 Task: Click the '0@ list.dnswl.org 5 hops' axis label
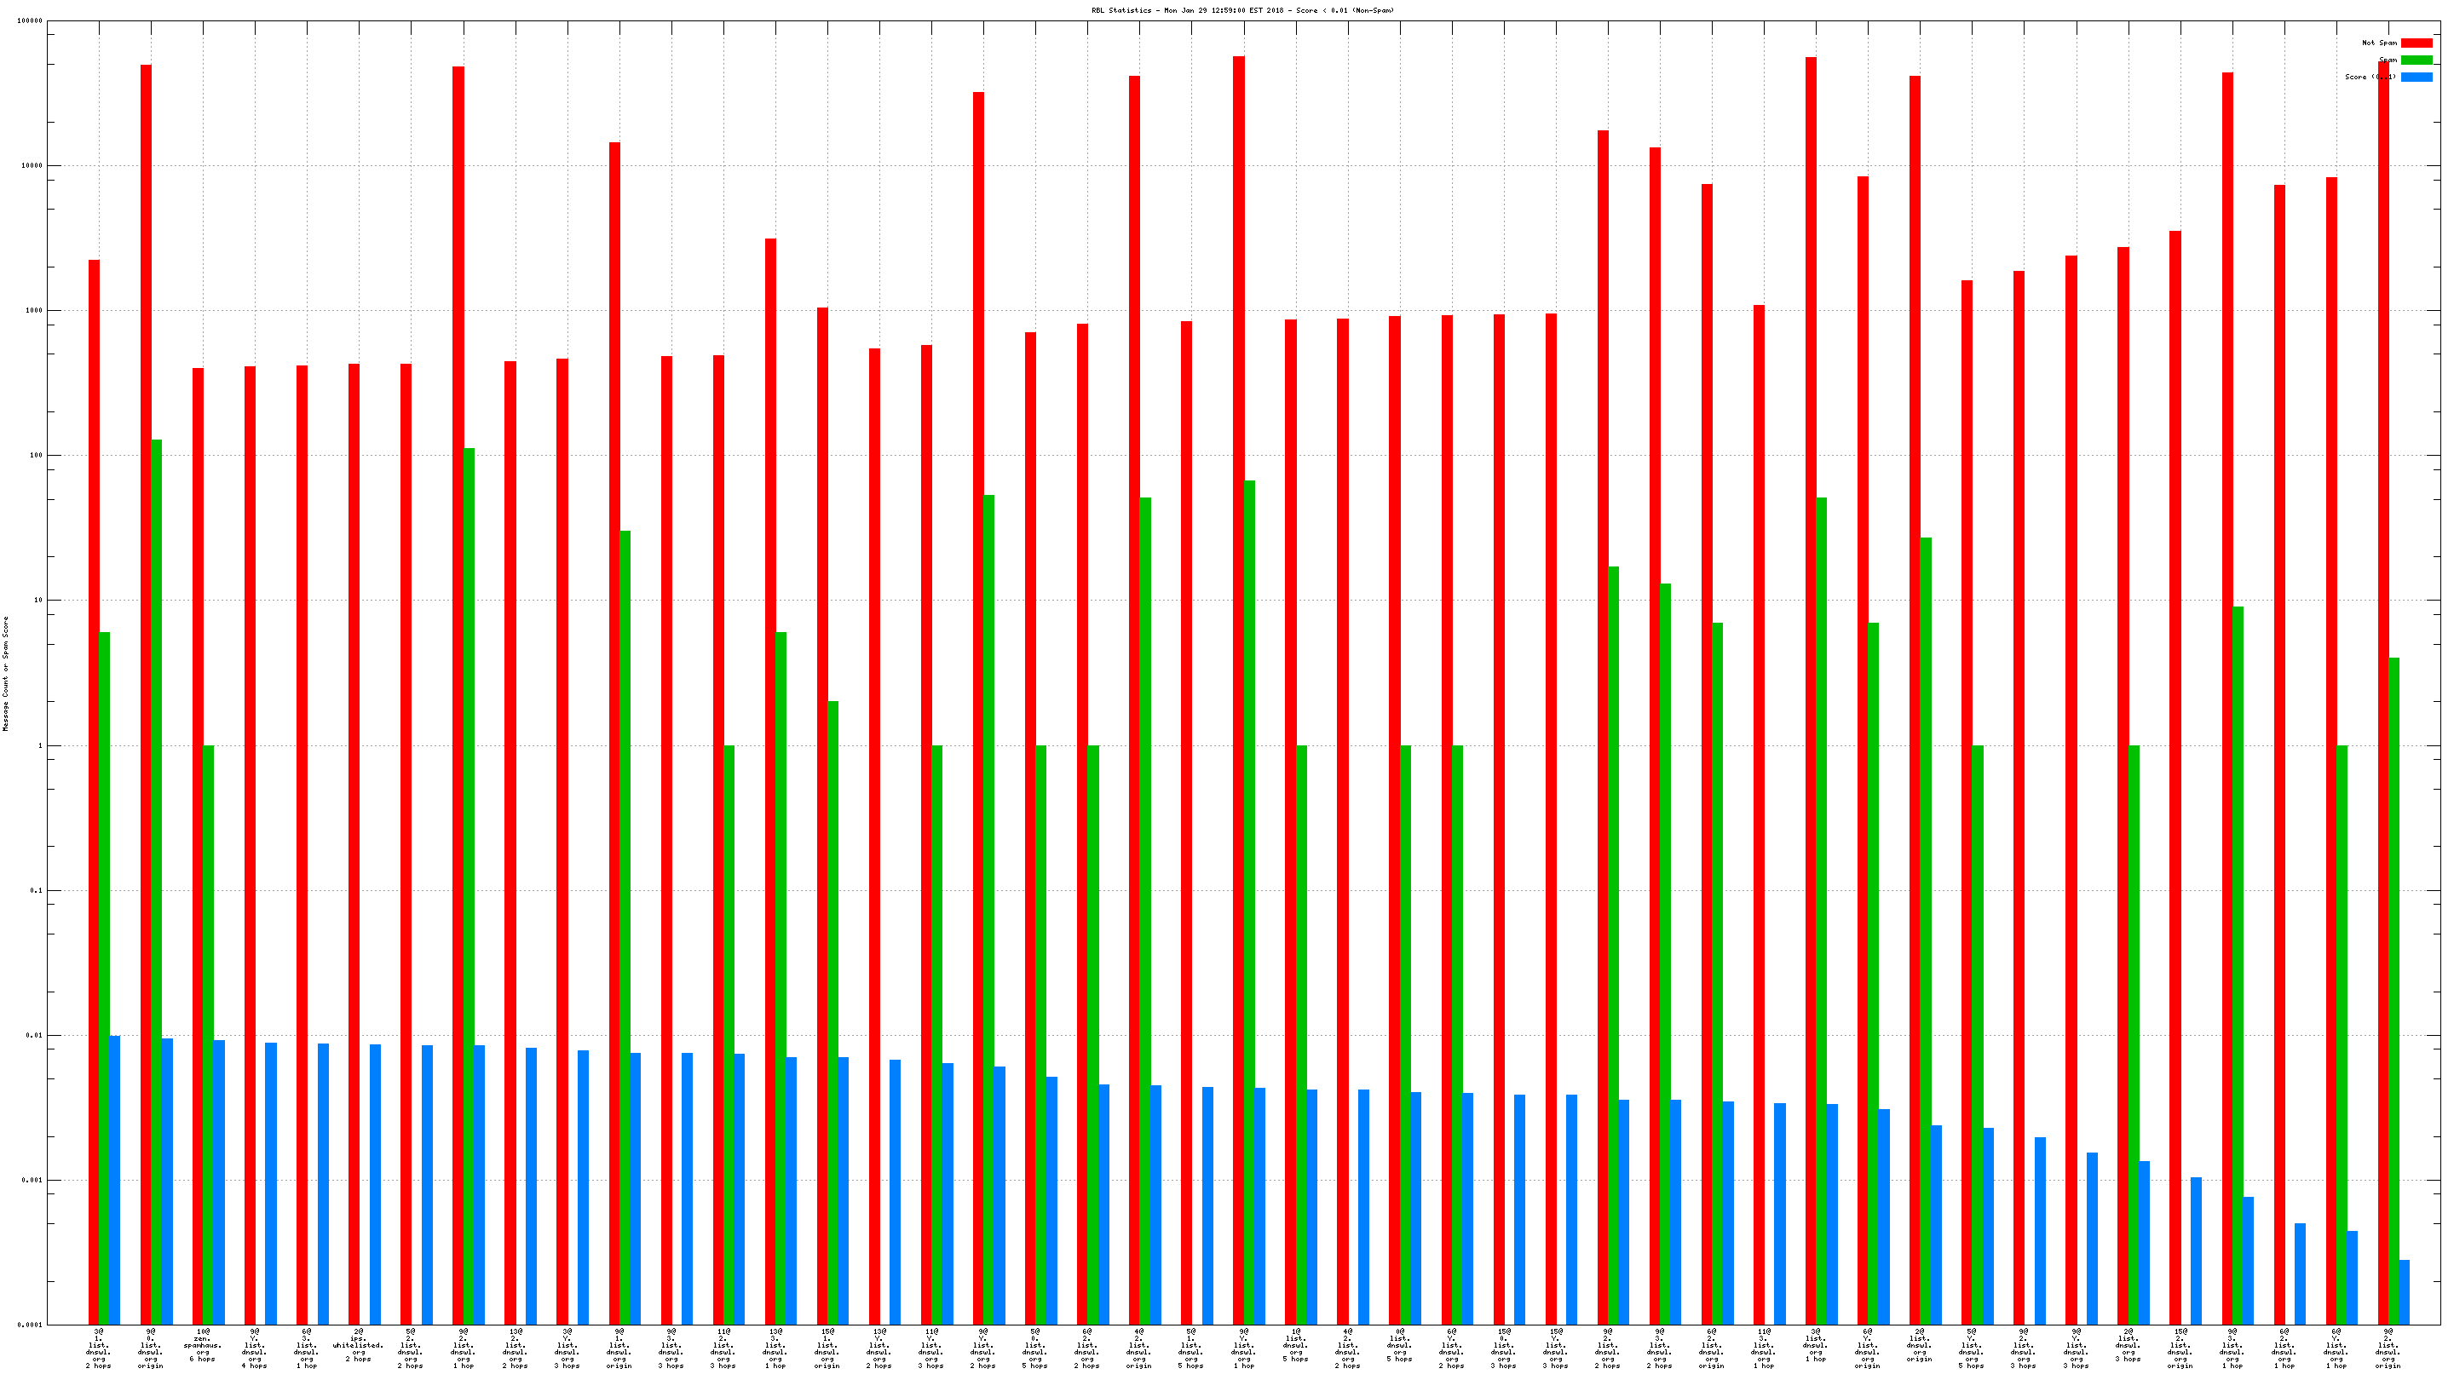point(1398,1345)
